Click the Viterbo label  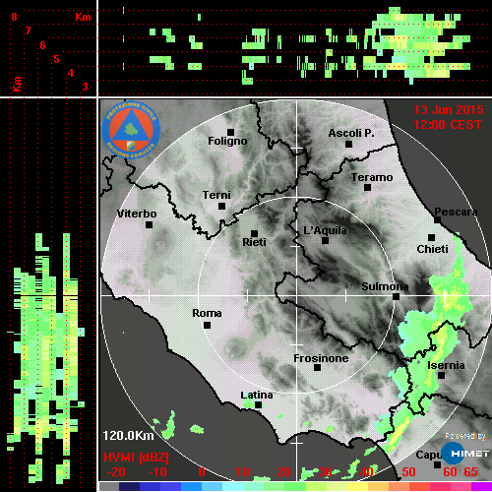(x=137, y=214)
